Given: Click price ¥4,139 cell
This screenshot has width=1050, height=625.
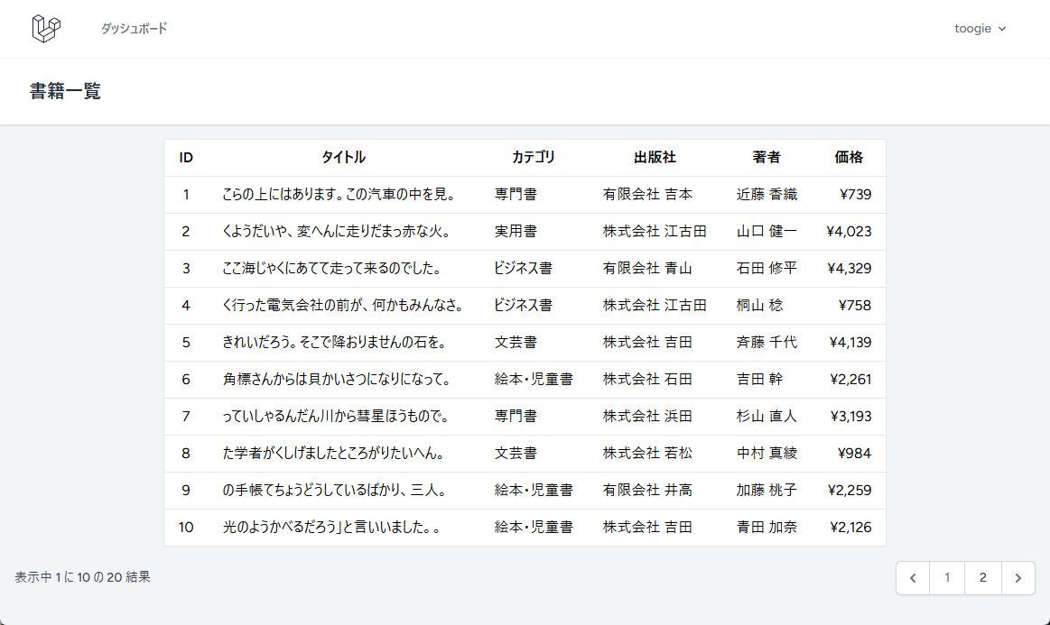Looking at the screenshot, I should click(850, 343).
